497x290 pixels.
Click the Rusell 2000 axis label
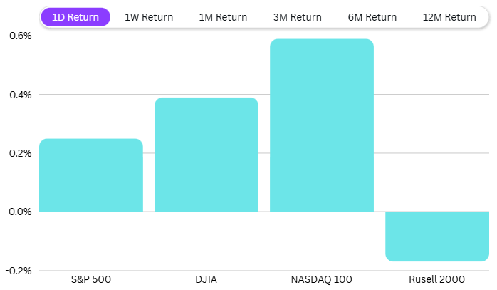[x=437, y=279]
